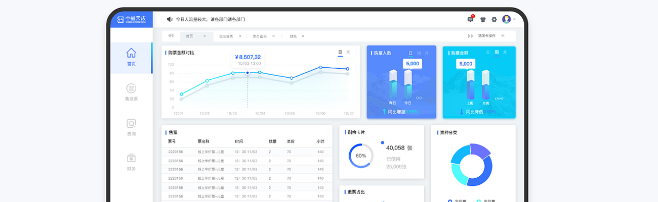This screenshot has width=658, height=202.
Task: Open the 售退票 sidebar icon
Action: [x=131, y=88]
